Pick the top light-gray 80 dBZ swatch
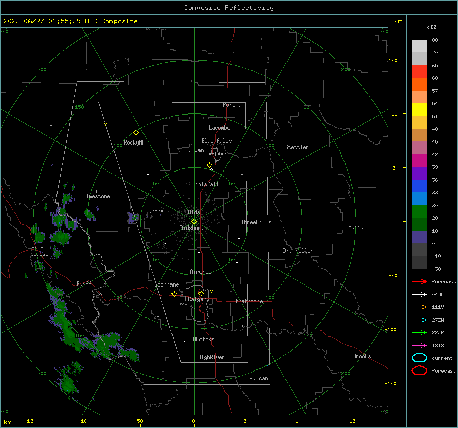The width and height of the screenshot is (458, 428). coord(419,46)
